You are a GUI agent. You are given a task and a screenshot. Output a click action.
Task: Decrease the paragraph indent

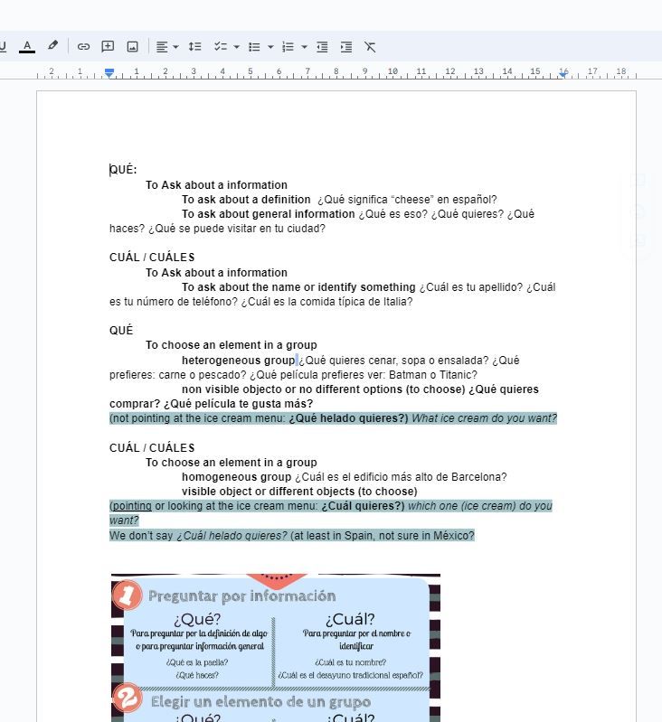(322, 46)
